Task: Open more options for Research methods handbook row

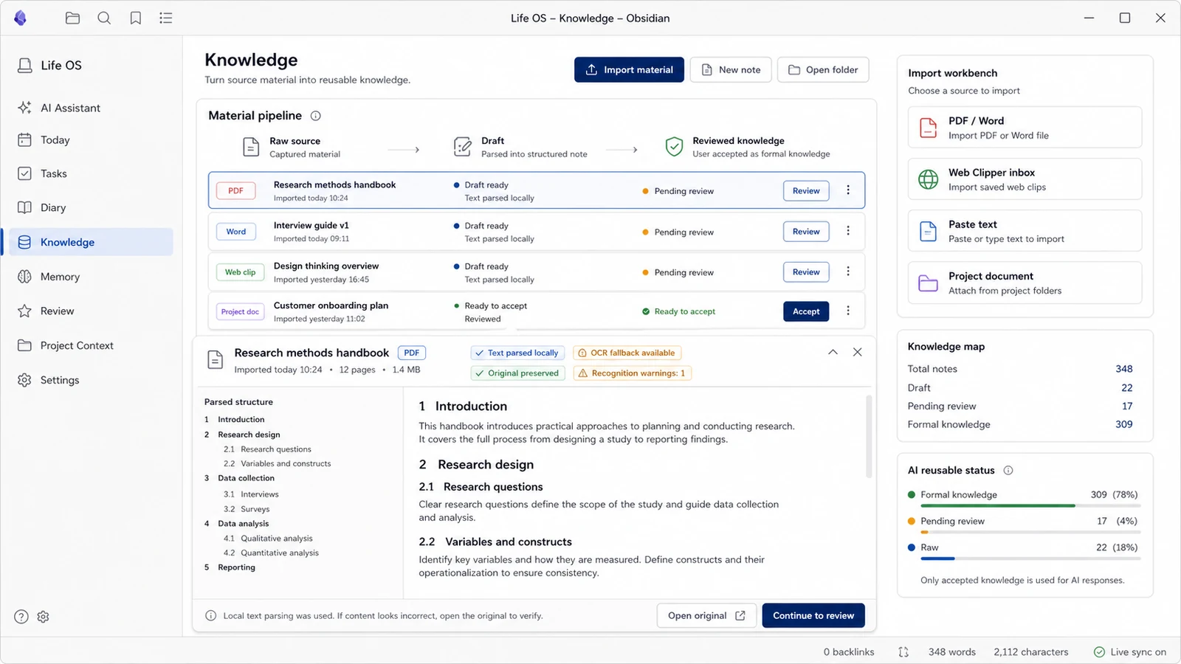Action: (848, 190)
